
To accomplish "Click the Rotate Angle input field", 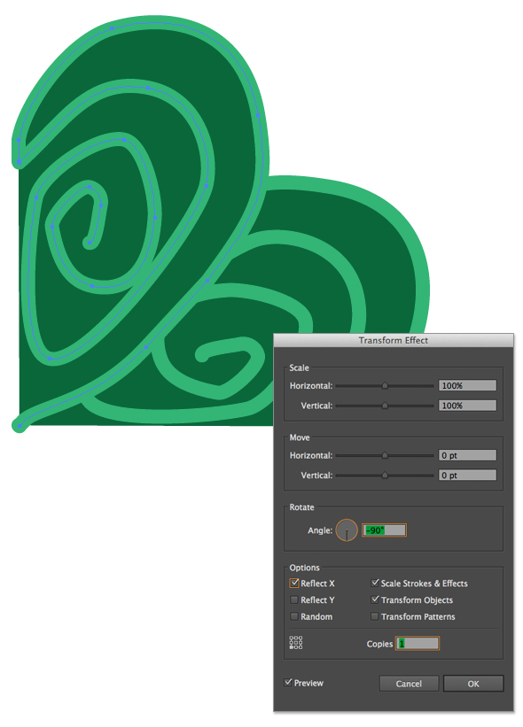I will [384, 530].
